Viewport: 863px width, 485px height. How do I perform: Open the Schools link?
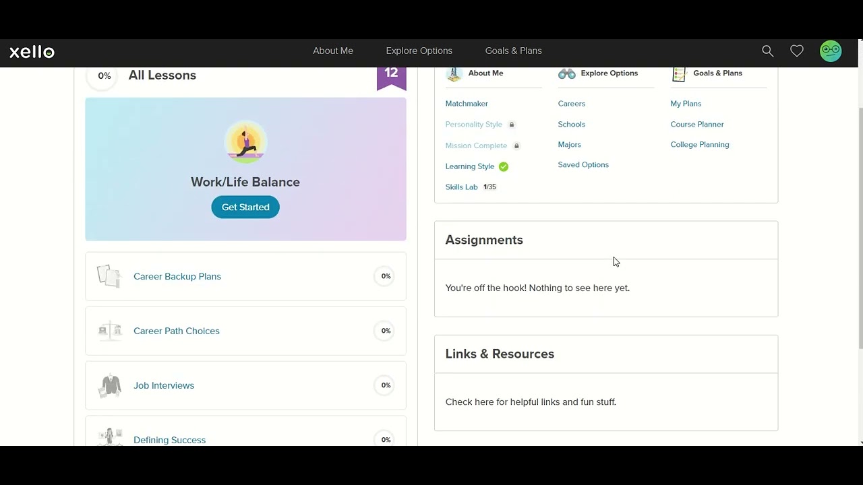pos(572,125)
